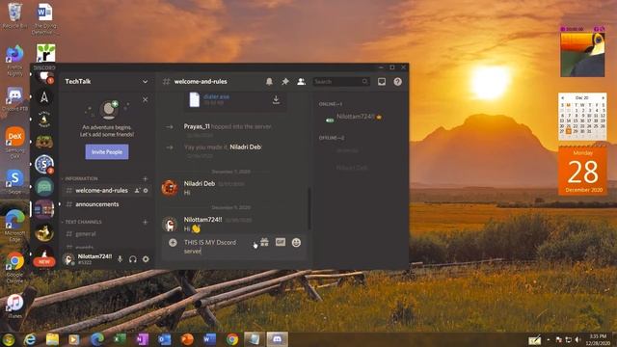Image resolution: width=617 pixels, height=347 pixels.
Task: Open Internet Explorer from the taskbar
Action: click(30, 339)
